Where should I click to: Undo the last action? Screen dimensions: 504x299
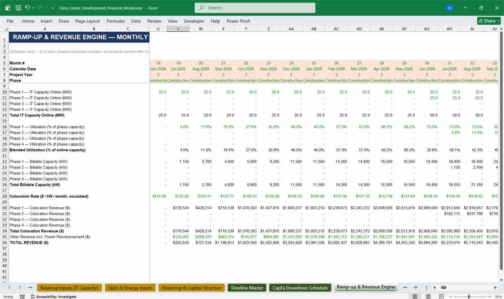pyautogui.click(x=27, y=8)
